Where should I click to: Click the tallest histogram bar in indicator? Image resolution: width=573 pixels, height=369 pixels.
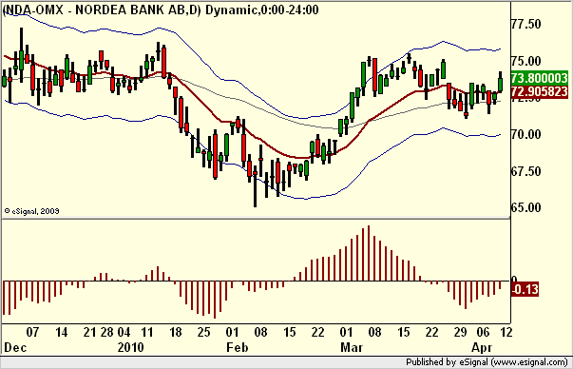click(x=369, y=253)
